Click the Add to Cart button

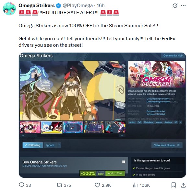pyautogui.click(x=115, y=173)
